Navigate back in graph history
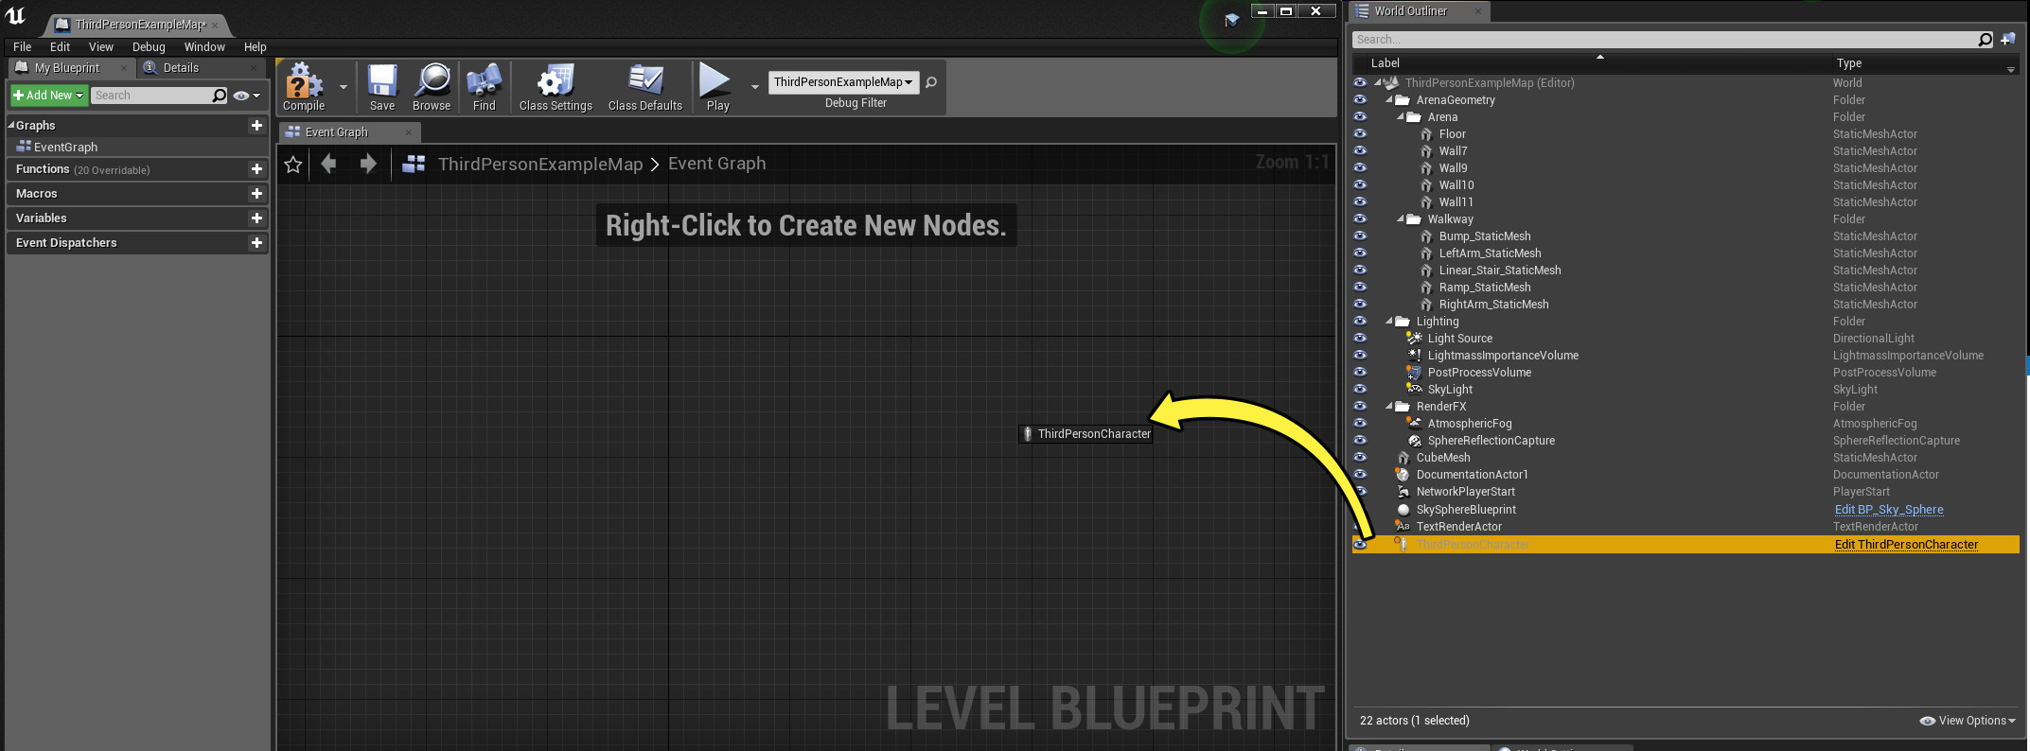This screenshot has height=751, width=2030. pos(328,164)
